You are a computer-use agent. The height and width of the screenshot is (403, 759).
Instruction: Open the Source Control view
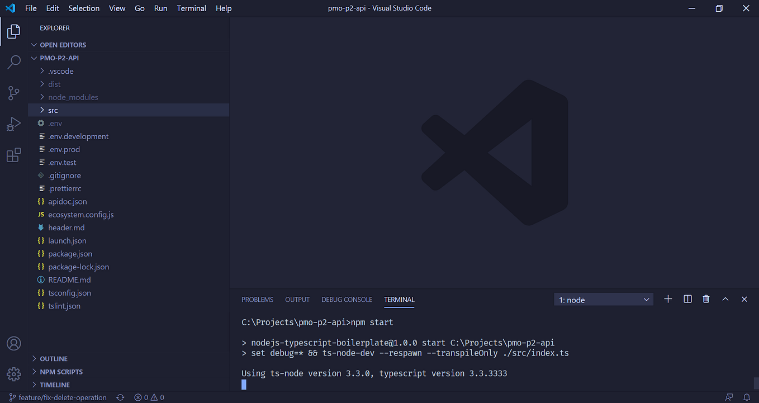(13, 93)
